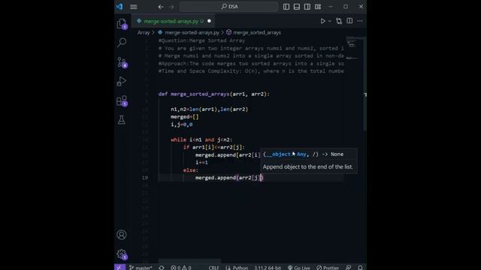Open the Manage gear icon
This screenshot has width=481, height=270.
click(122, 253)
